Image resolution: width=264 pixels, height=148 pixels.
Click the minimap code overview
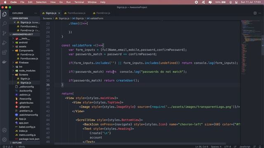[x=251, y=47]
